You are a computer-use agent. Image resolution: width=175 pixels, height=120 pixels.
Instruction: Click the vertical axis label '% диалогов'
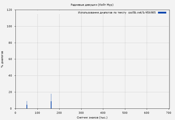click(2, 59)
